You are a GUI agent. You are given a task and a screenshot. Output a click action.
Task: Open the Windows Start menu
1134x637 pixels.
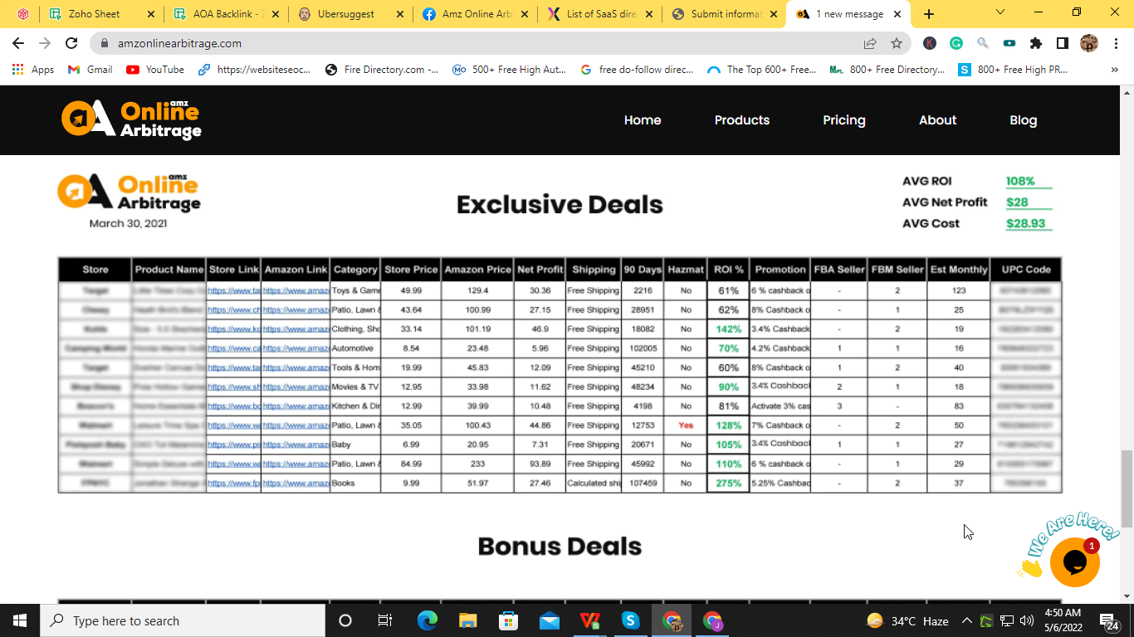pyautogui.click(x=20, y=620)
